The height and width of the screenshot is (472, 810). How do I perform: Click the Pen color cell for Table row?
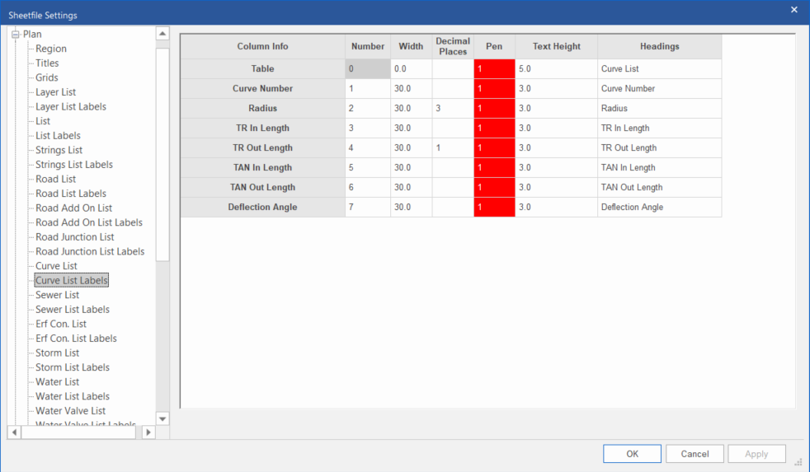tap(494, 69)
